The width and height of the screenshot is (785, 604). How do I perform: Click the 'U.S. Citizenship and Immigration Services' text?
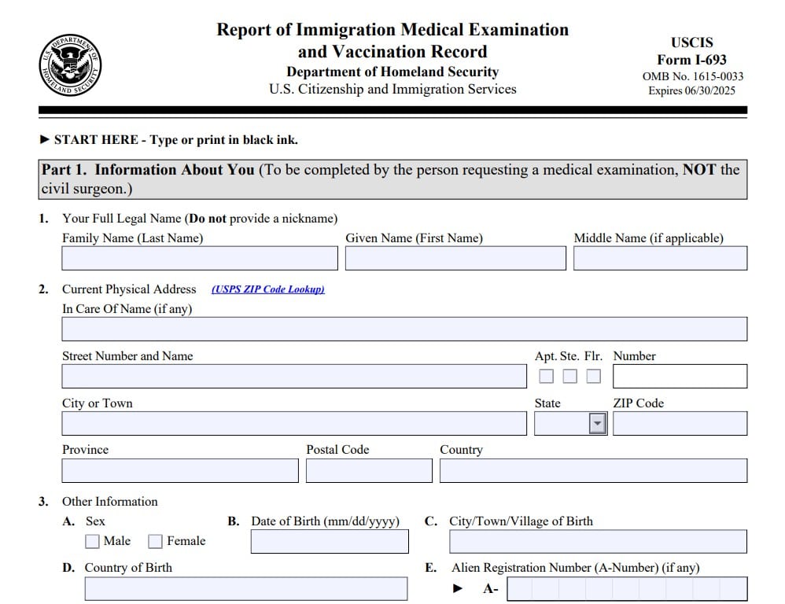(392, 89)
